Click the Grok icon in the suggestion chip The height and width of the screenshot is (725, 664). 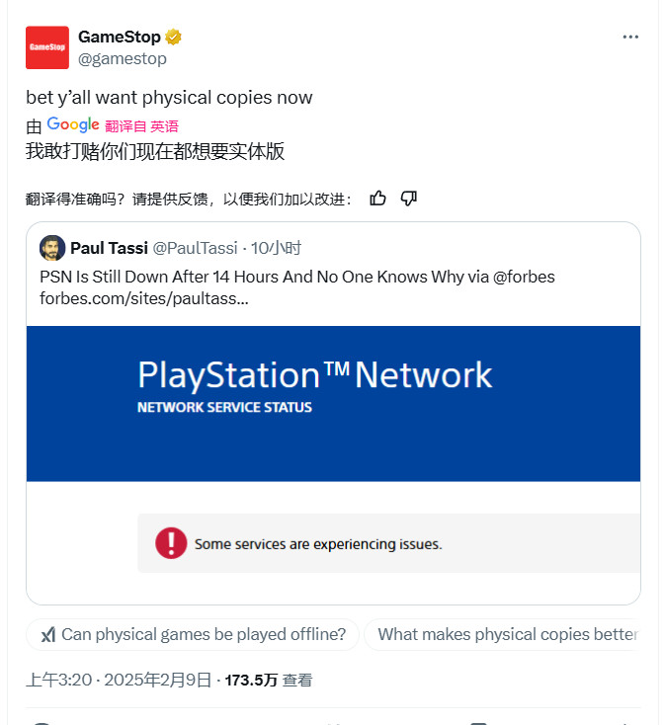[x=47, y=635]
